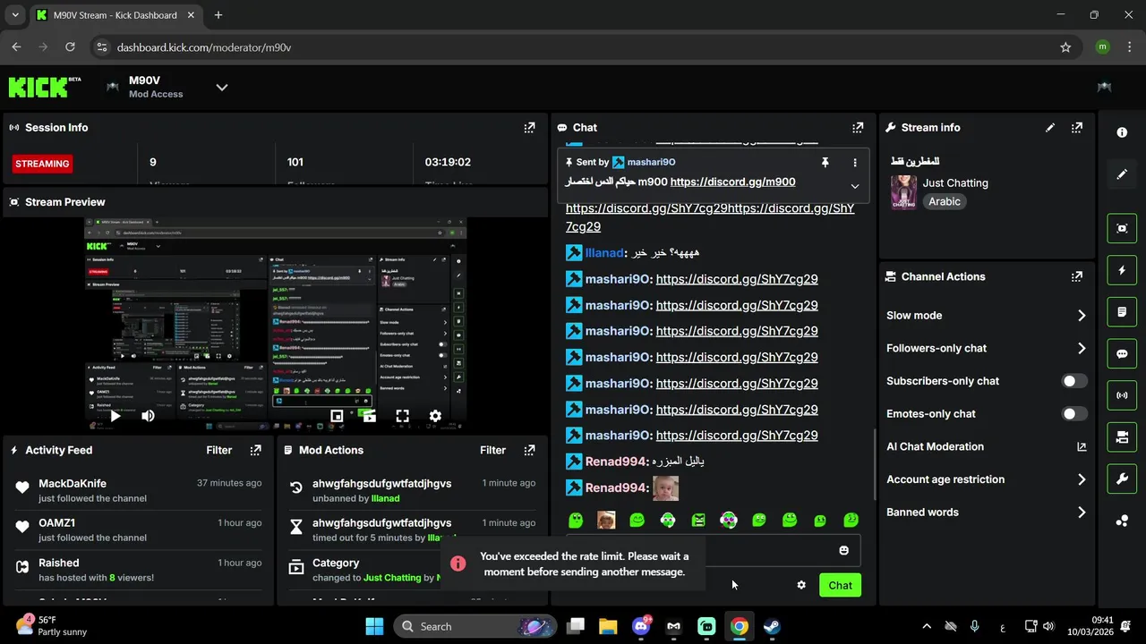Open pinned message three-dot options menu

click(x=854, y=163)
